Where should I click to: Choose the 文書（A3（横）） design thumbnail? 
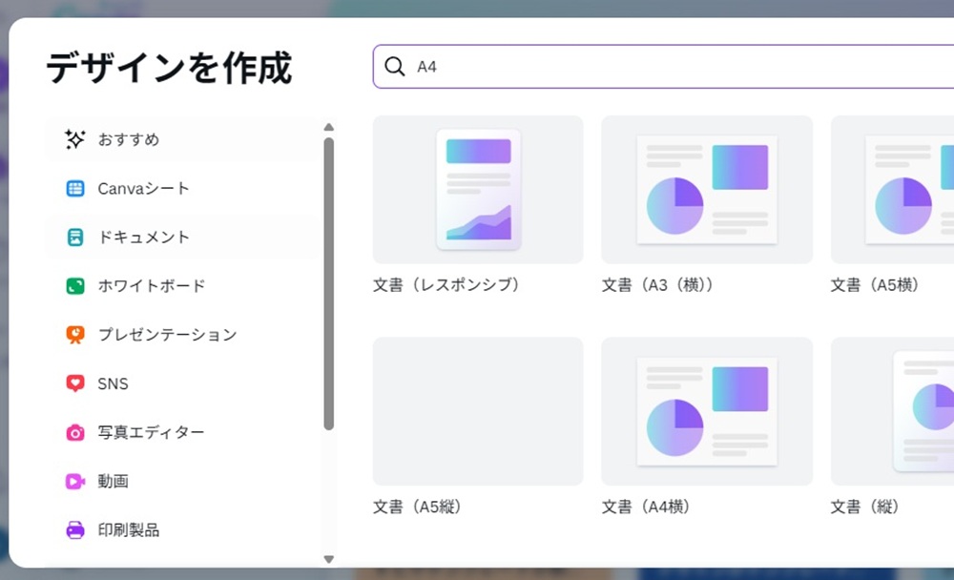click(x=706, y=190)
